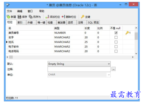
Task: Click the 主键 (Primary Key) key icon
Action: 83,17
